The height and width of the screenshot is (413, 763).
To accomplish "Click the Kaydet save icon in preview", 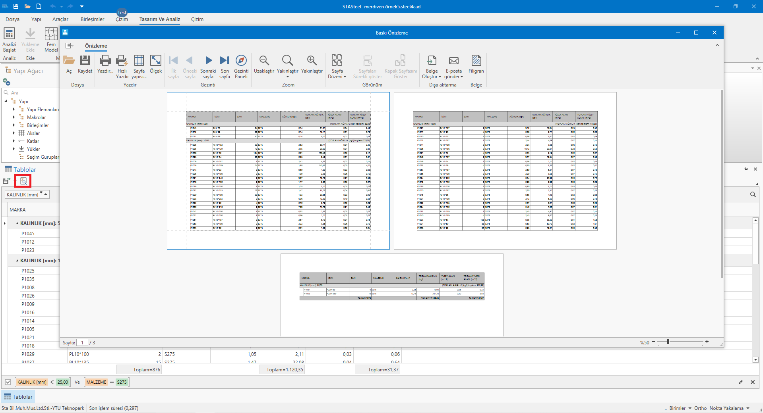I will click(x=85, y=64).
